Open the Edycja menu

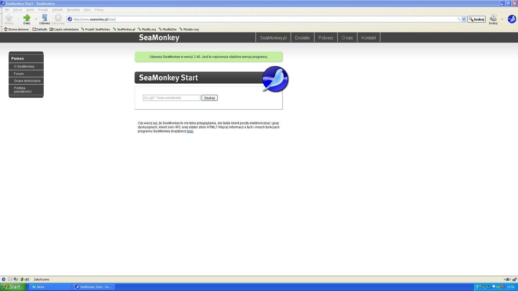click(x=17, y=10)
